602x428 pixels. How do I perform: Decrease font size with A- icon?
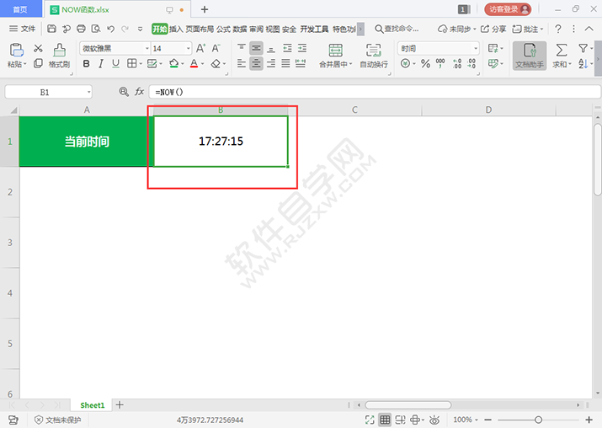click(x=216, y=48)
